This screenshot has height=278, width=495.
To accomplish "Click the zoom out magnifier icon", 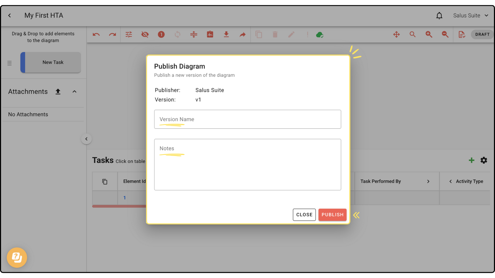I will point(445,34).
